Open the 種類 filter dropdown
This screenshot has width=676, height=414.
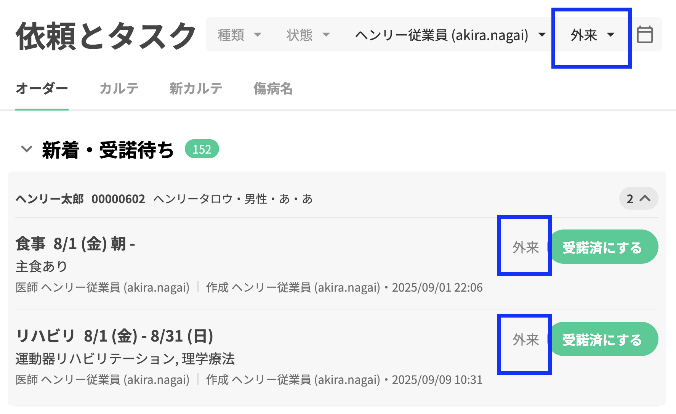(239, 35)
